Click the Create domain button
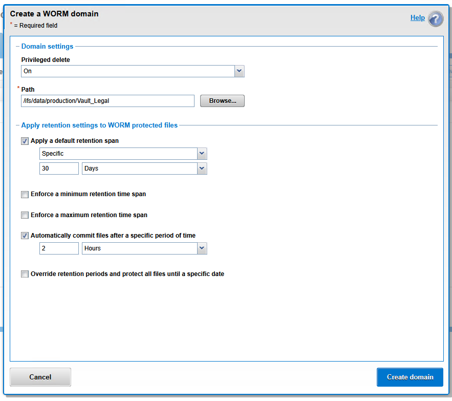452x401 pixels. coord(410,377)
